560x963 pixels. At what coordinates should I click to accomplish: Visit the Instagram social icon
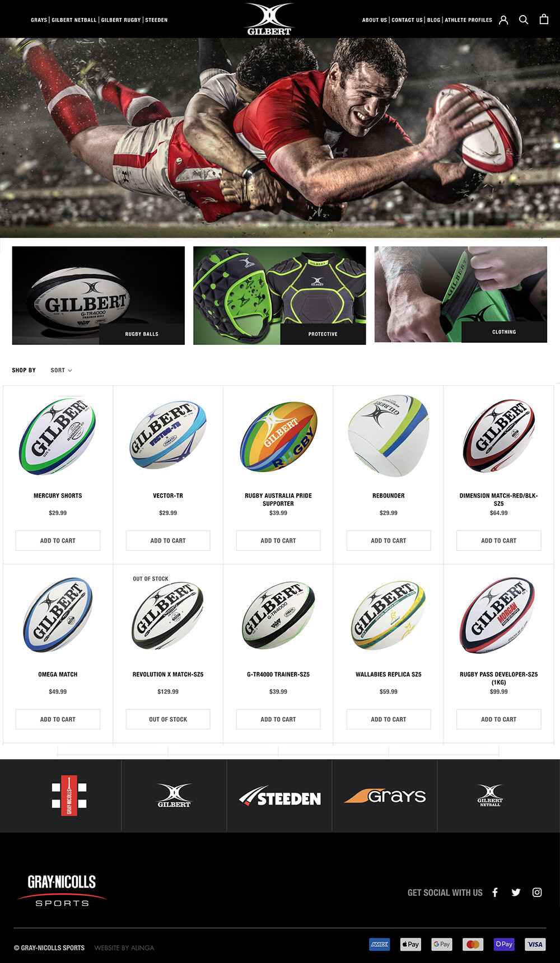click(537, 892)
